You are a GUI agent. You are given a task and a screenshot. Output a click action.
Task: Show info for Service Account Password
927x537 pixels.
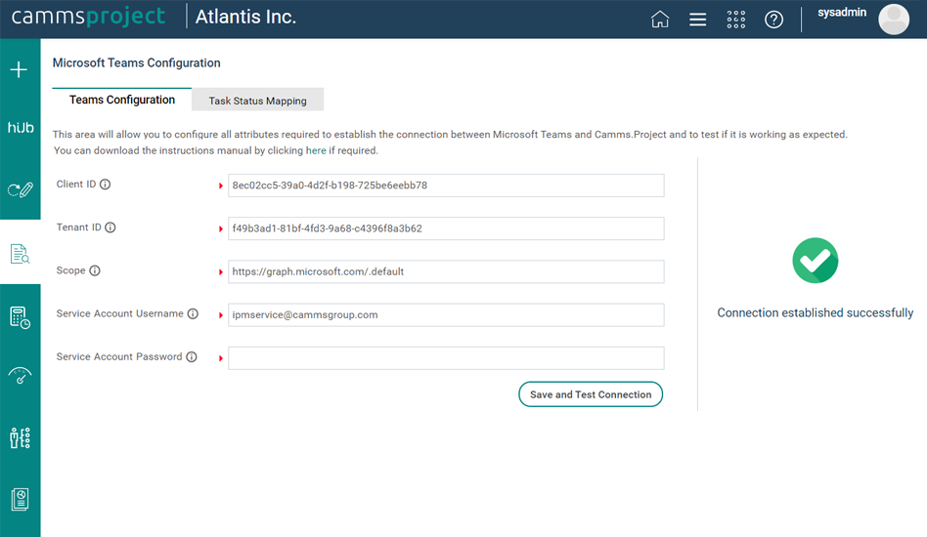[192, 356]
